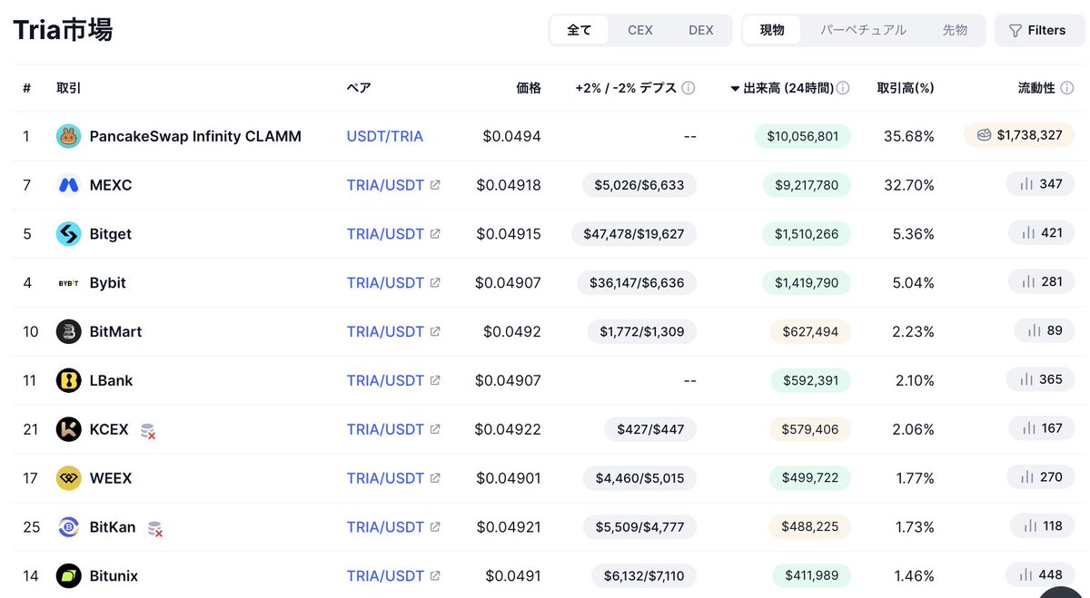Click the $627,494 volume for BitMart
Viewport: 1090px width, 598px height.
click(x=810, y=331)
